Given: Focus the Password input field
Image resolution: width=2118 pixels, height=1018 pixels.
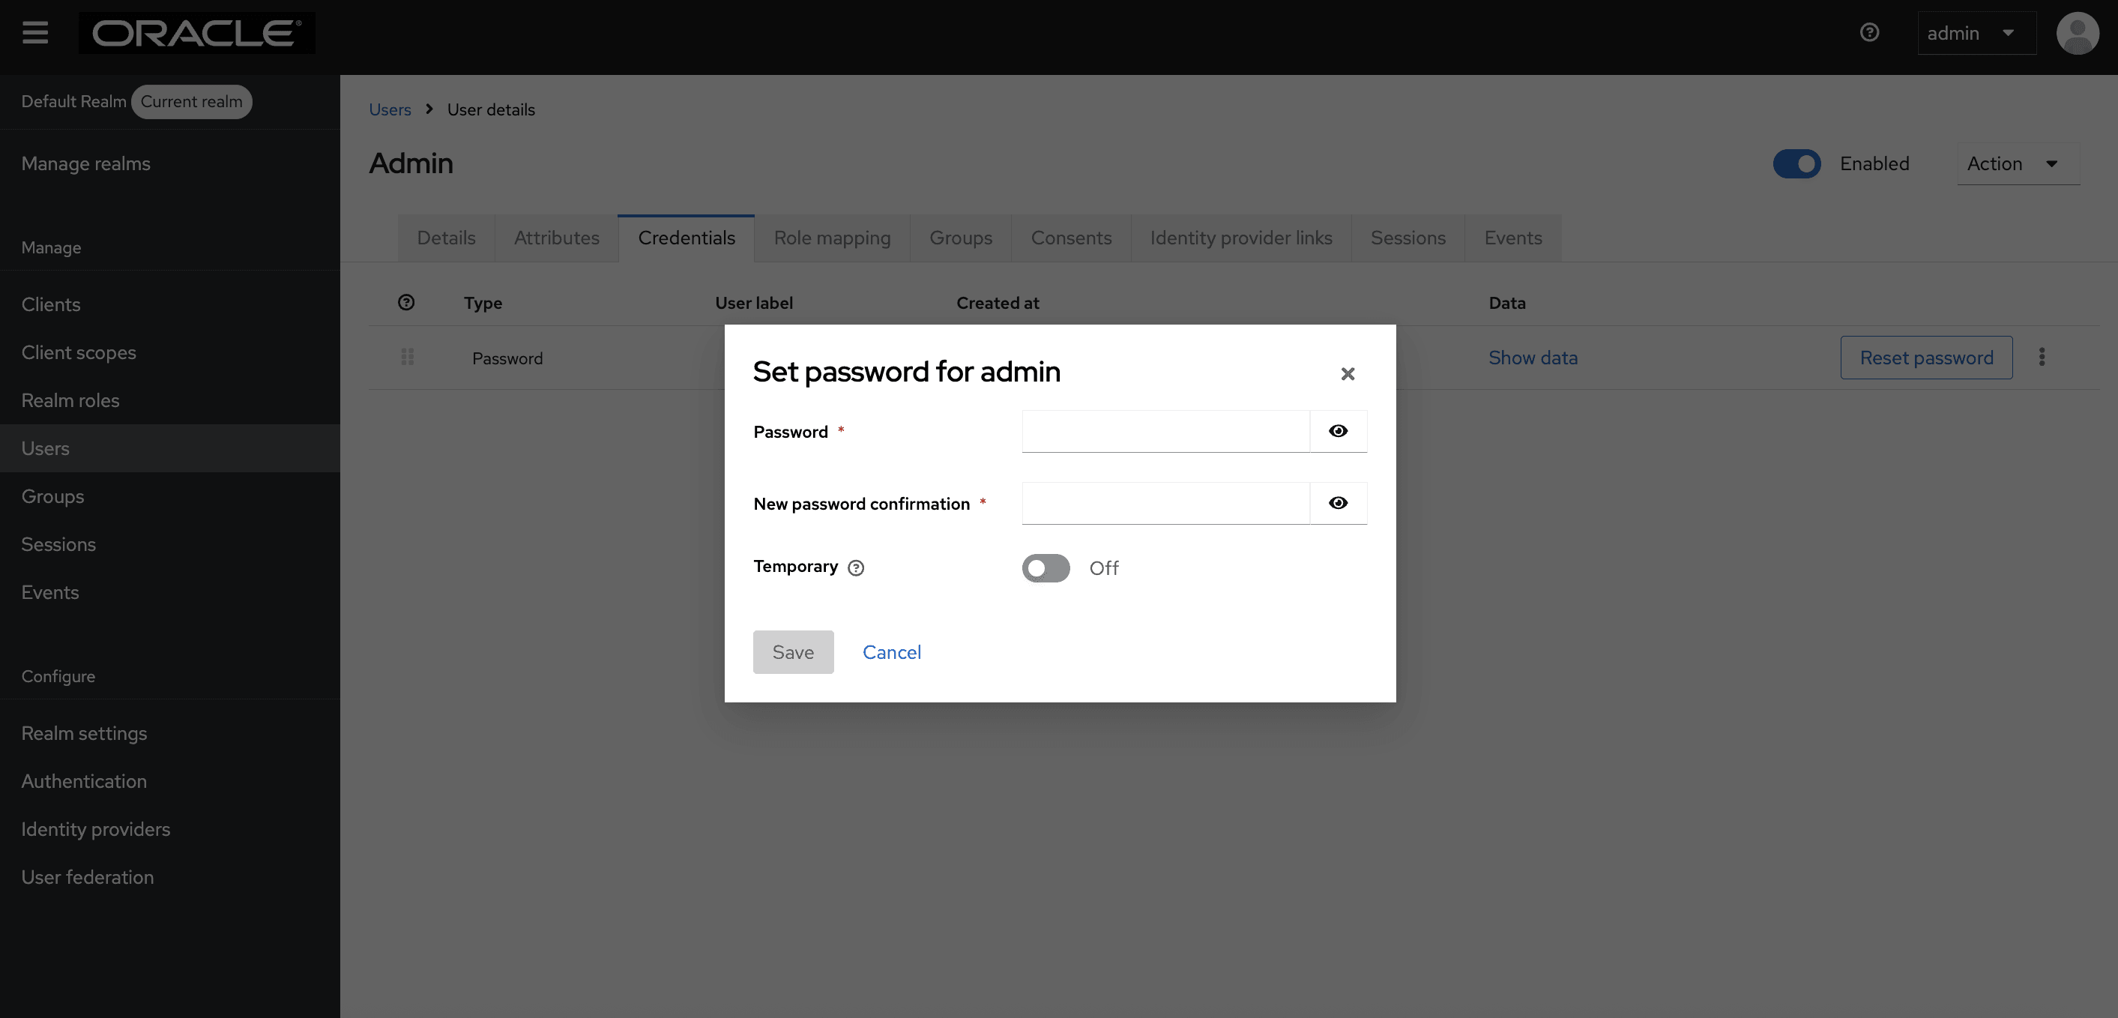Looking at the screenshot, I should (x=1165, y=431).
